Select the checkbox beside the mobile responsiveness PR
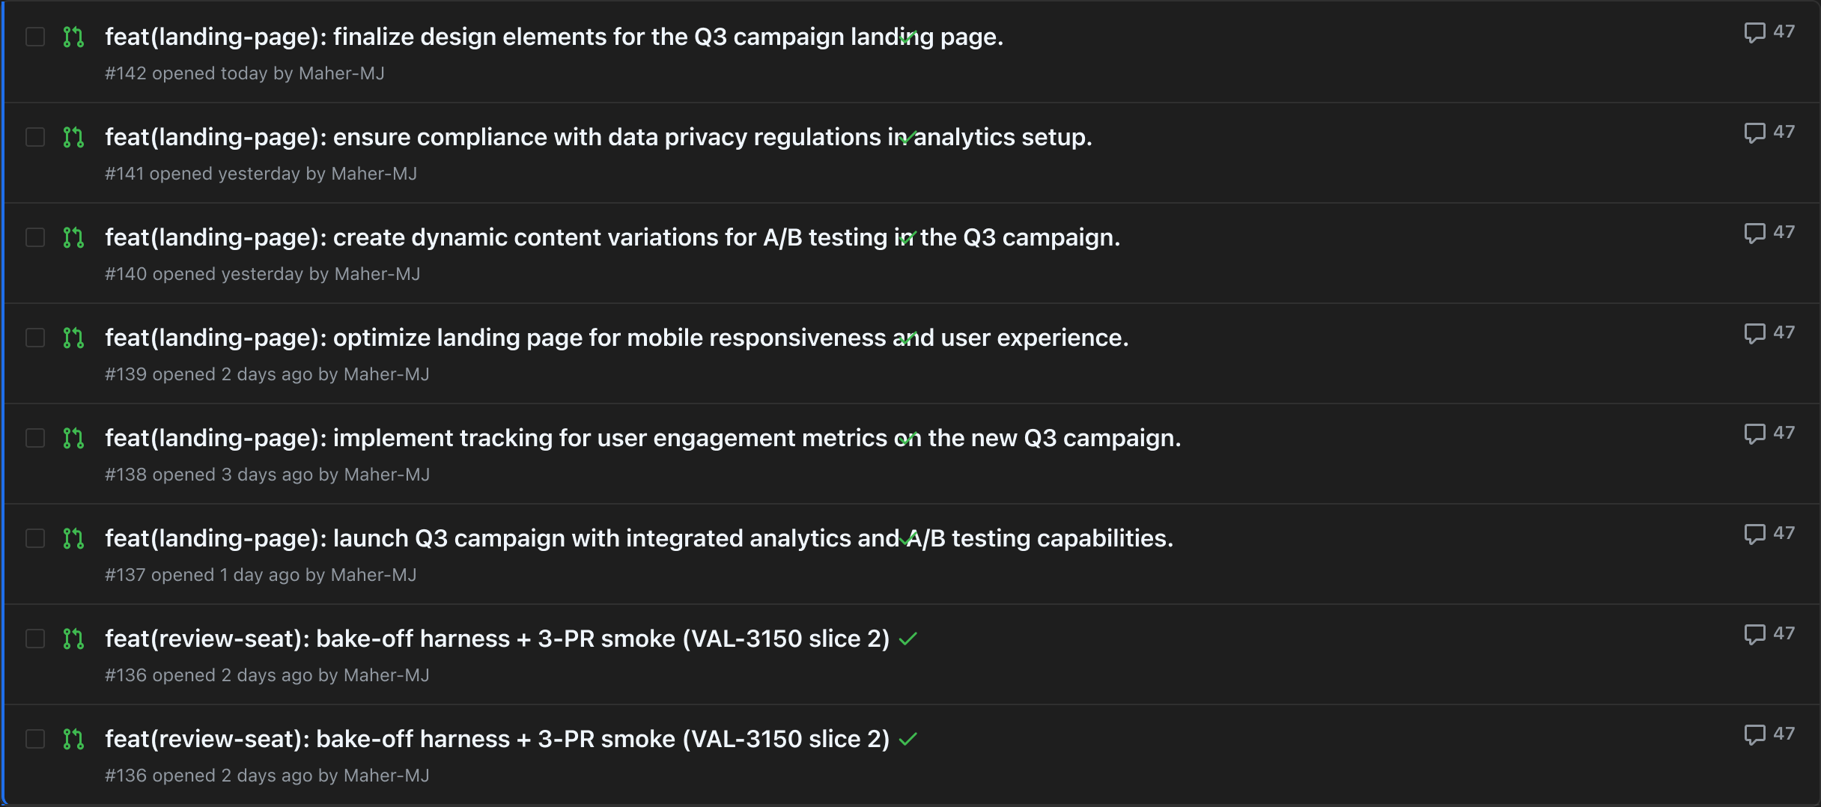The height and width of the screenshot is (807, 1821). [x=35, y=338]
